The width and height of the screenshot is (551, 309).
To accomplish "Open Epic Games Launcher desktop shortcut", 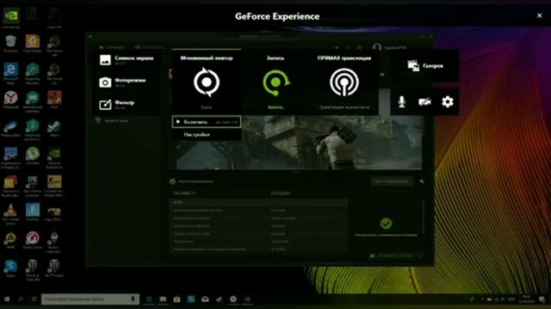I will point(33,185).
